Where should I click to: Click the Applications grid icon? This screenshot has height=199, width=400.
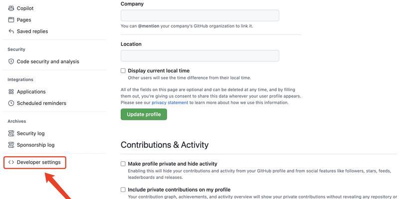pyautogui.click(x=11, y=92)
